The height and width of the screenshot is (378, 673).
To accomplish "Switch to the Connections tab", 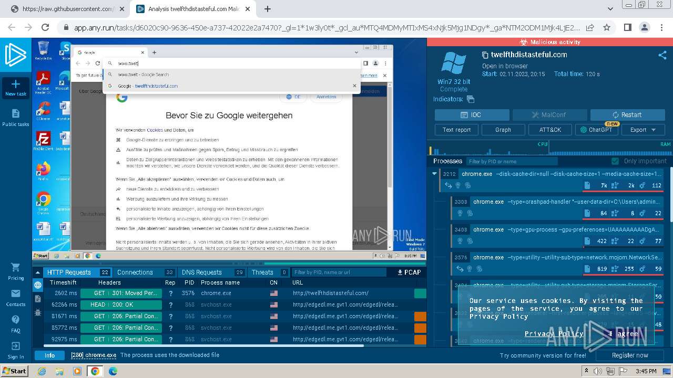I will tap(145, 272).
